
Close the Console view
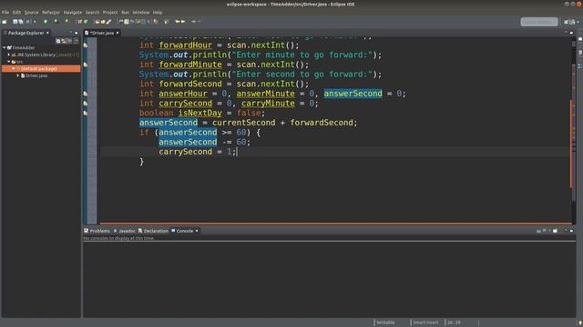click(x=197, y=231)
